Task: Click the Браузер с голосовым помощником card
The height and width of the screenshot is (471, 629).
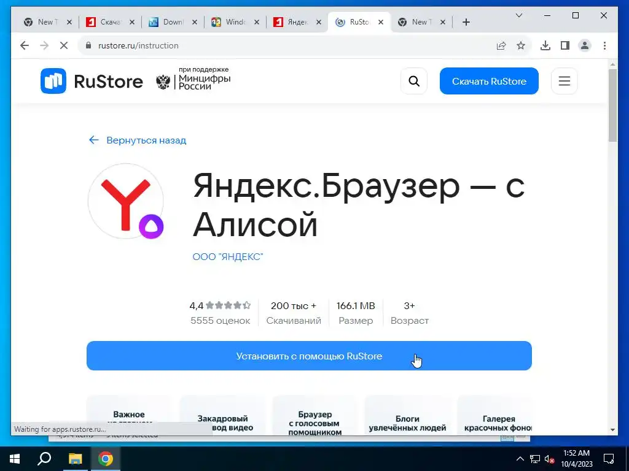Action: point(315,416)
